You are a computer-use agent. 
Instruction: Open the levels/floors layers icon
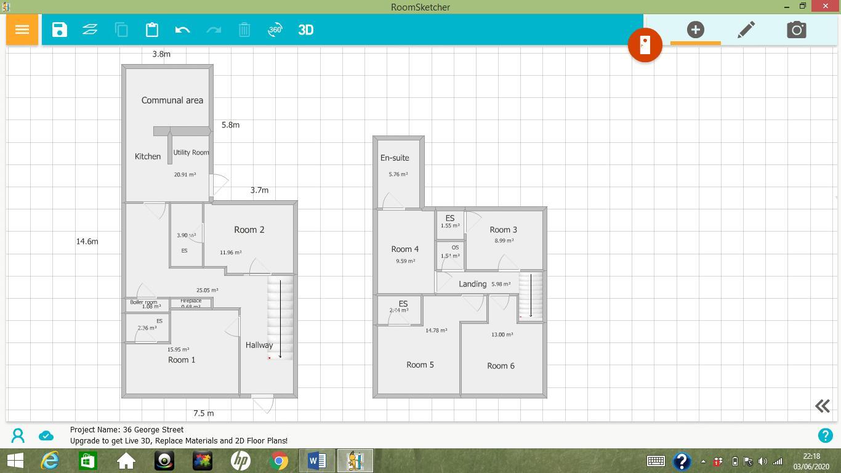[90, 30]
